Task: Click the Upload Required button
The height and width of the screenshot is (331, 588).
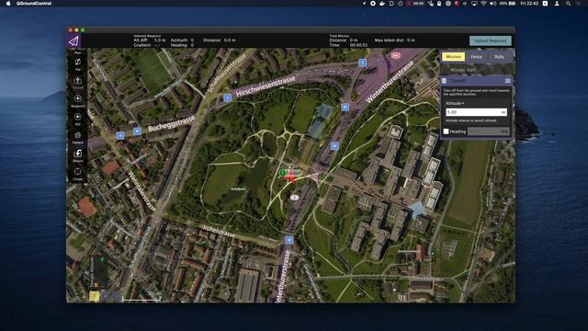Action: (x=490, y=40)
